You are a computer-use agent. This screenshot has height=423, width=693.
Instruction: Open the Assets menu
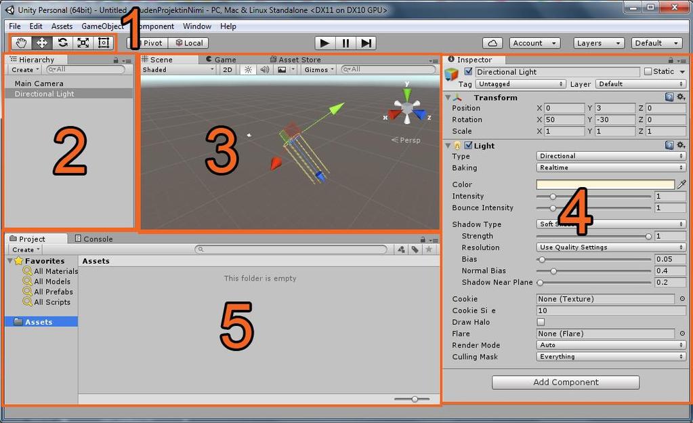(x=62, y=26)
